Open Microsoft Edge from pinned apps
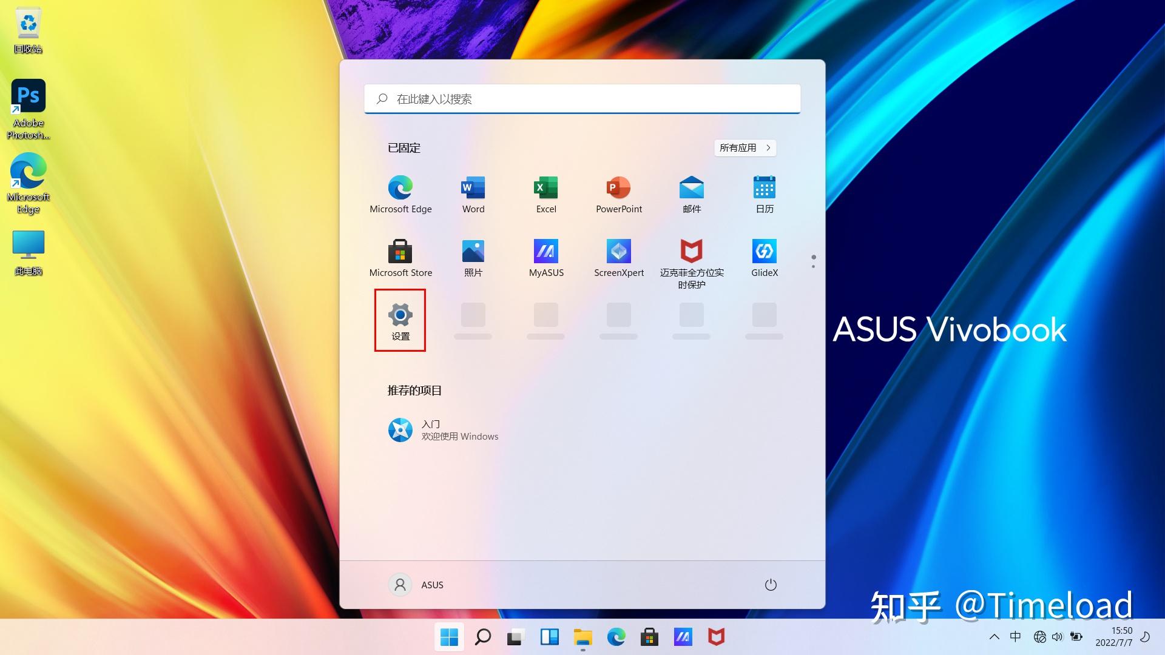 pos(400,194)
